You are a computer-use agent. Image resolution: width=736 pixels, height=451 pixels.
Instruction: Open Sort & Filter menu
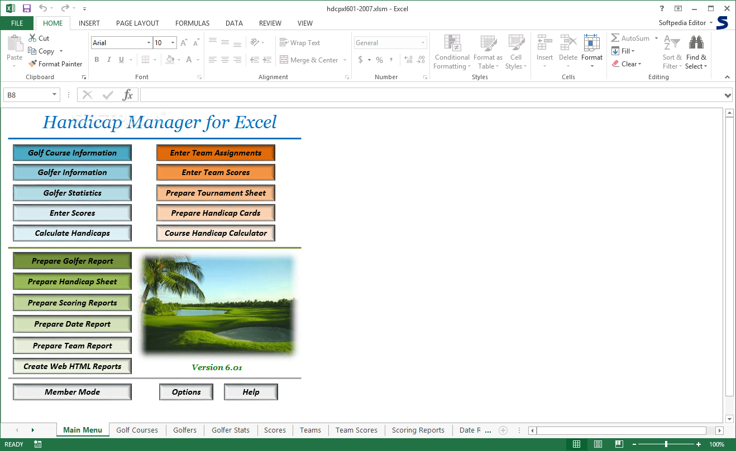pyautogui.click(x=672, y=52)
